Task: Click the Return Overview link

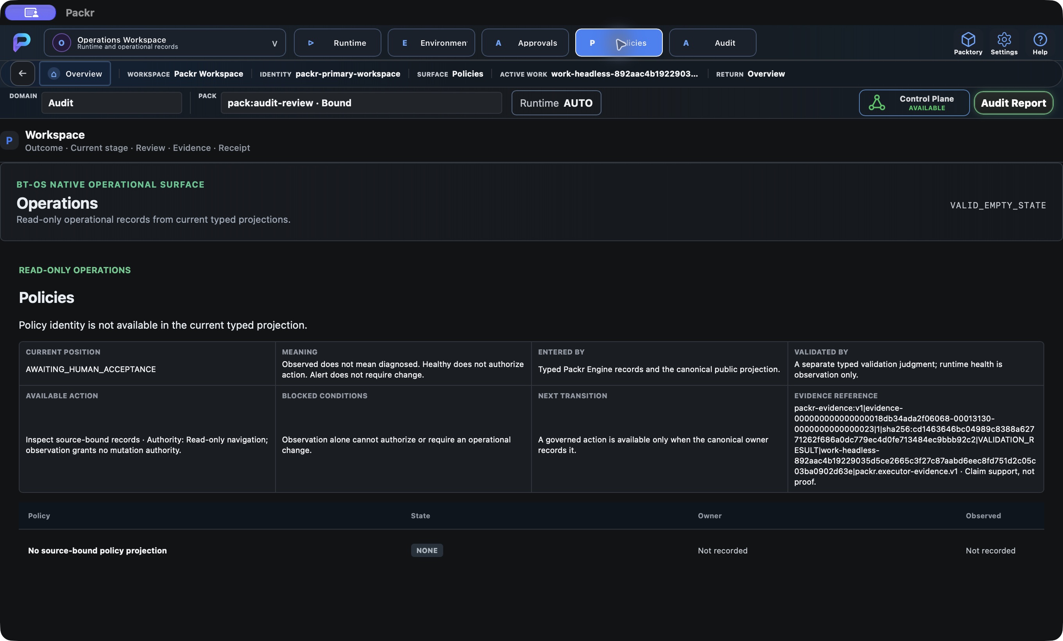Action: pos(750,74)
